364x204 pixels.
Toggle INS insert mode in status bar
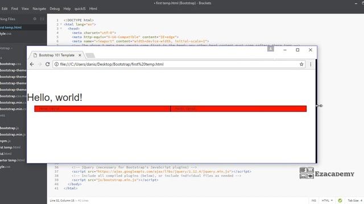coord(313,201)
